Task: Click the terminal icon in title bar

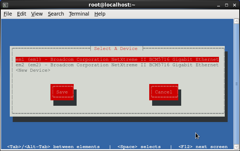Action: click(x=5, y=5)
